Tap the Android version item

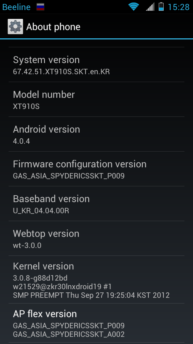pos(96,134)
